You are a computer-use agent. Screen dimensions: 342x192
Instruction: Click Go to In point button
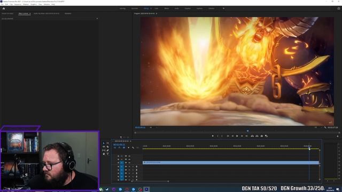pos(228,136)
